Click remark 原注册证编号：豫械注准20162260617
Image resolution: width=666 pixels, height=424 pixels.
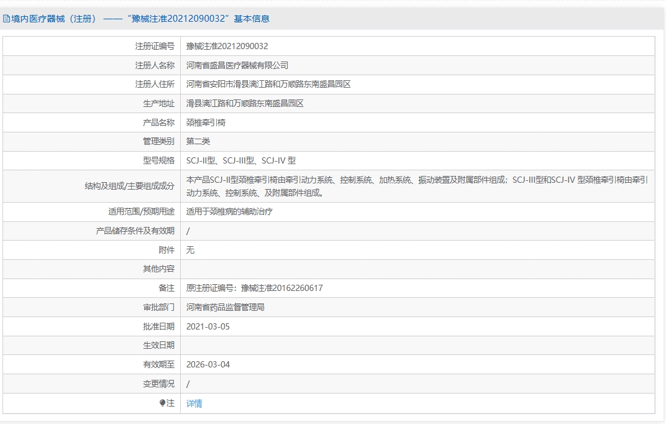tap(255, 288)
